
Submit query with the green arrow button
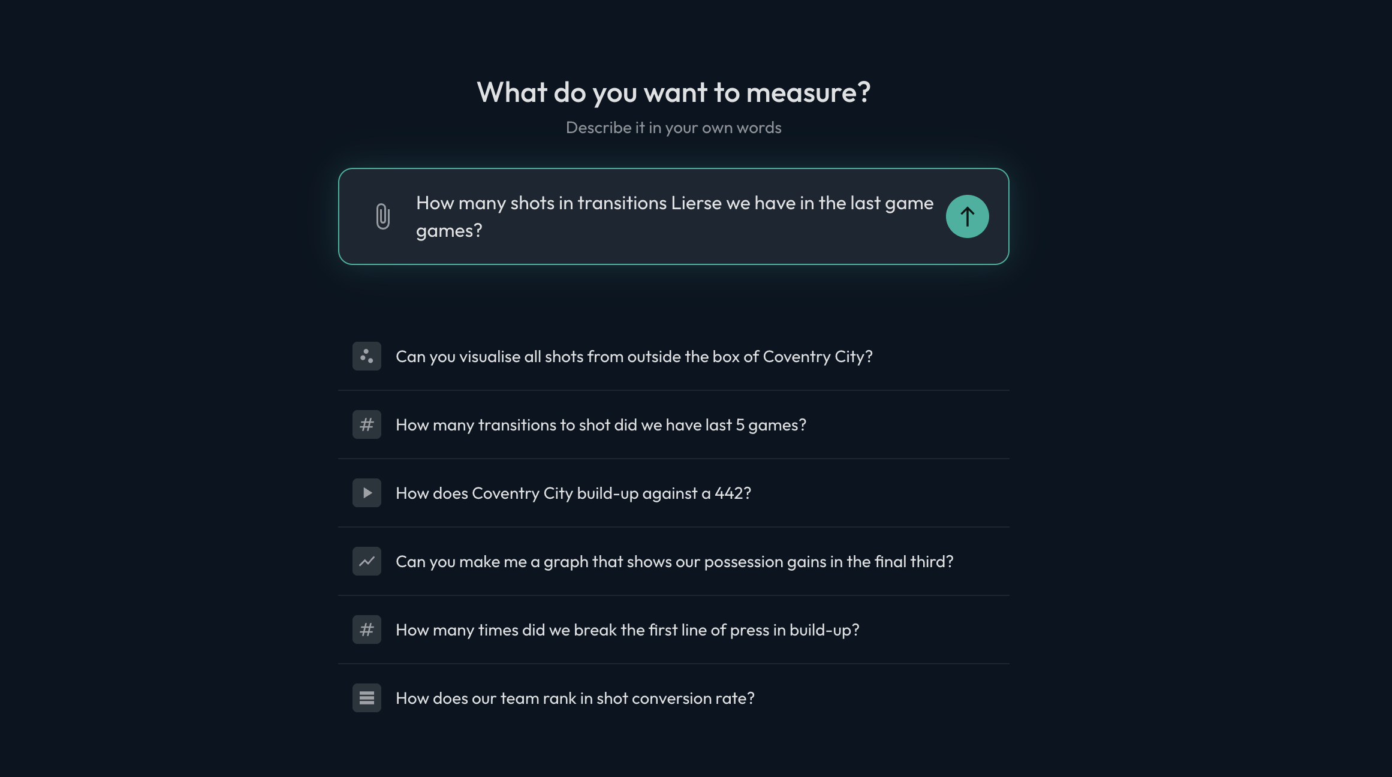(967, 216)
